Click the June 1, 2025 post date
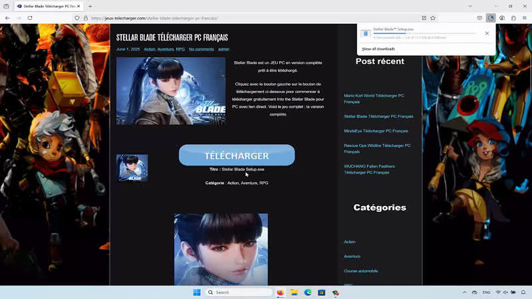The width and height of the screenshot is (532, 299). (128, 49)
